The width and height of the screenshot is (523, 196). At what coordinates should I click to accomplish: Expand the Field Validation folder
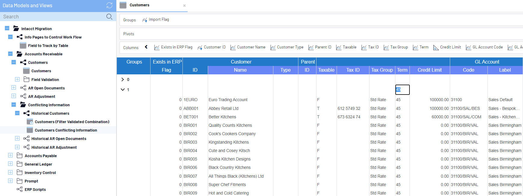pyautogui.click(x=17, y=79)
